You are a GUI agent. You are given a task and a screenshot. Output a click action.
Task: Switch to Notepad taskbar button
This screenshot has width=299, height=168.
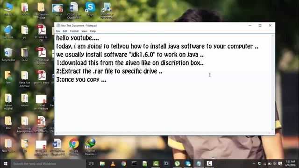point(199,164)
